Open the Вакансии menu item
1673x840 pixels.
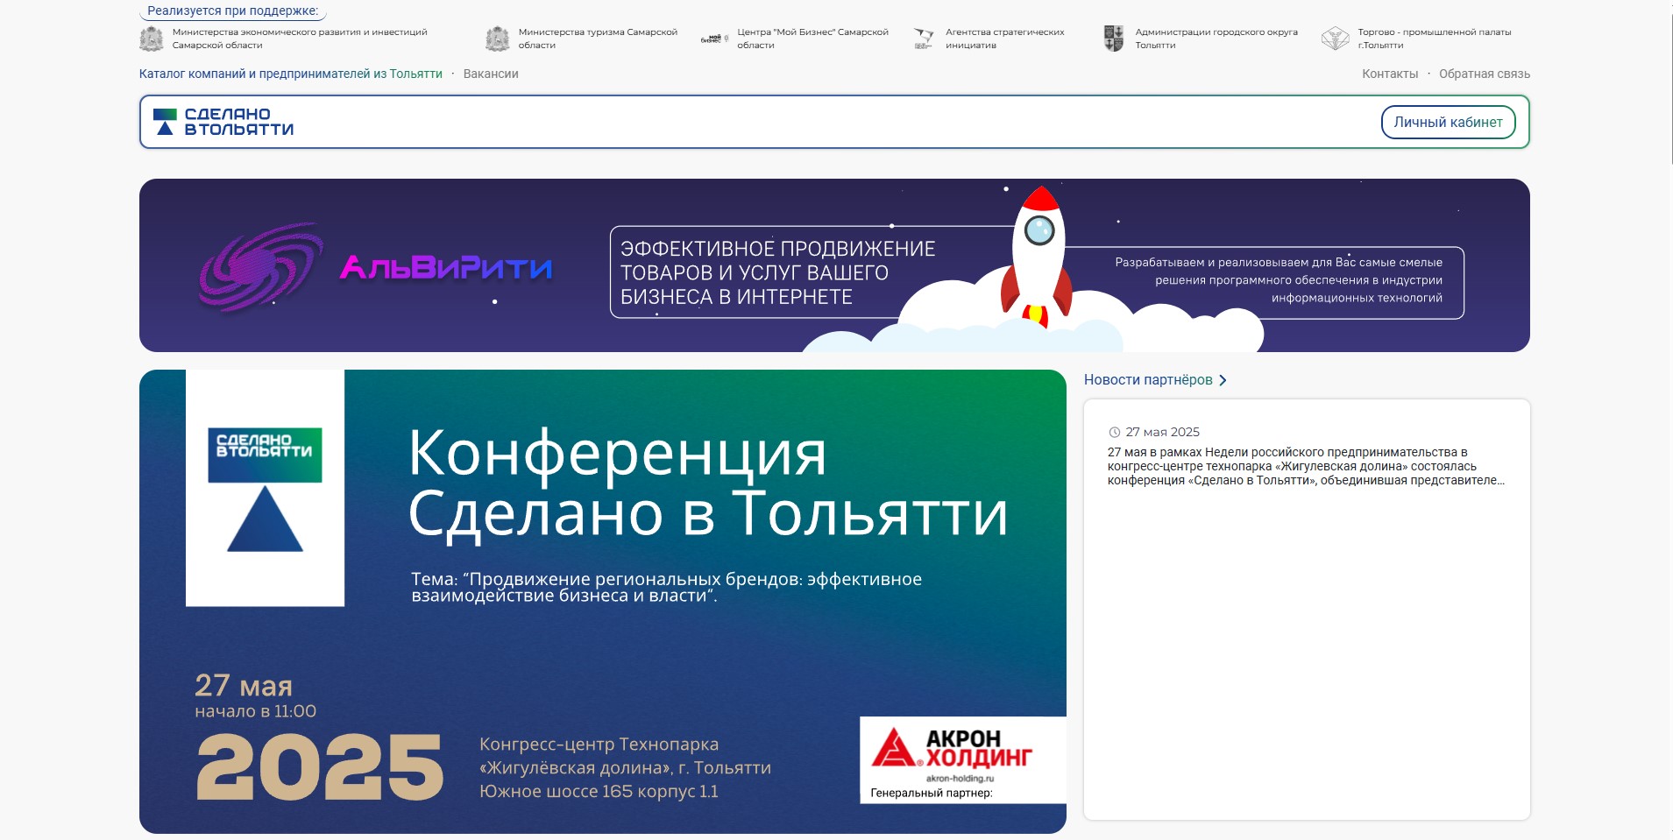(x=491, y=74)
